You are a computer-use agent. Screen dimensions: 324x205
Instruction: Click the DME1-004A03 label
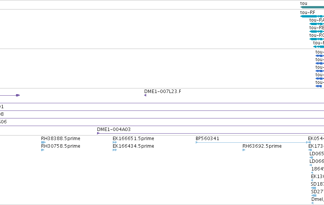click(114, 129)
